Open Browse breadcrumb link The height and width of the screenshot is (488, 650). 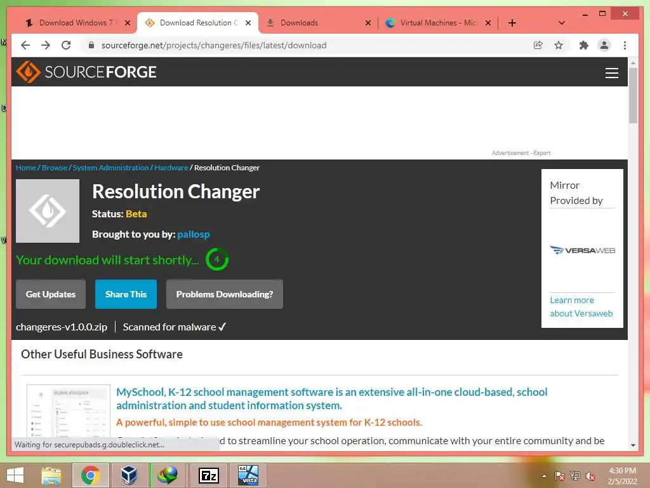coord(55,168)
